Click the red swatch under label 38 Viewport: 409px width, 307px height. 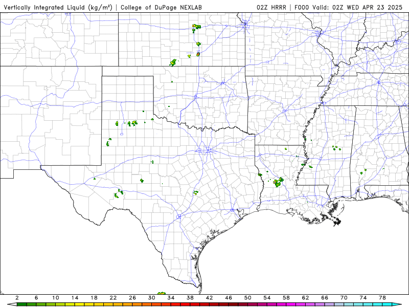pyautogui.click(x=195, y=304)
